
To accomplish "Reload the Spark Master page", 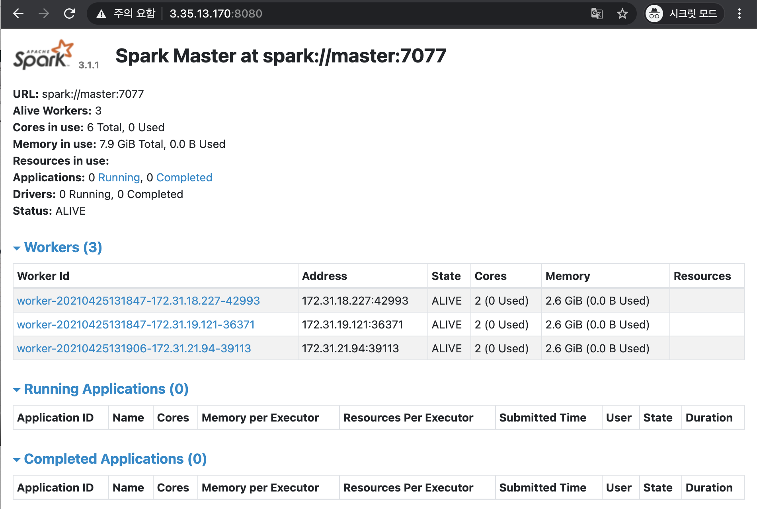I will point(69,14).
